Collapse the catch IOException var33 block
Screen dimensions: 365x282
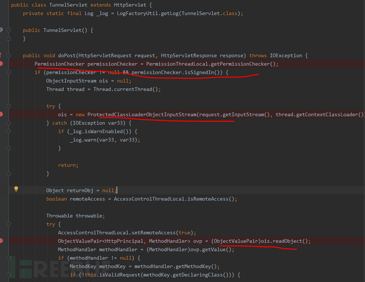point(8,123)
